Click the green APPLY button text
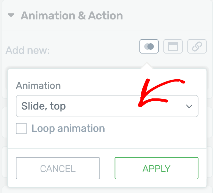The height and width of the screenshot is (193, 213). coord(156,168)
